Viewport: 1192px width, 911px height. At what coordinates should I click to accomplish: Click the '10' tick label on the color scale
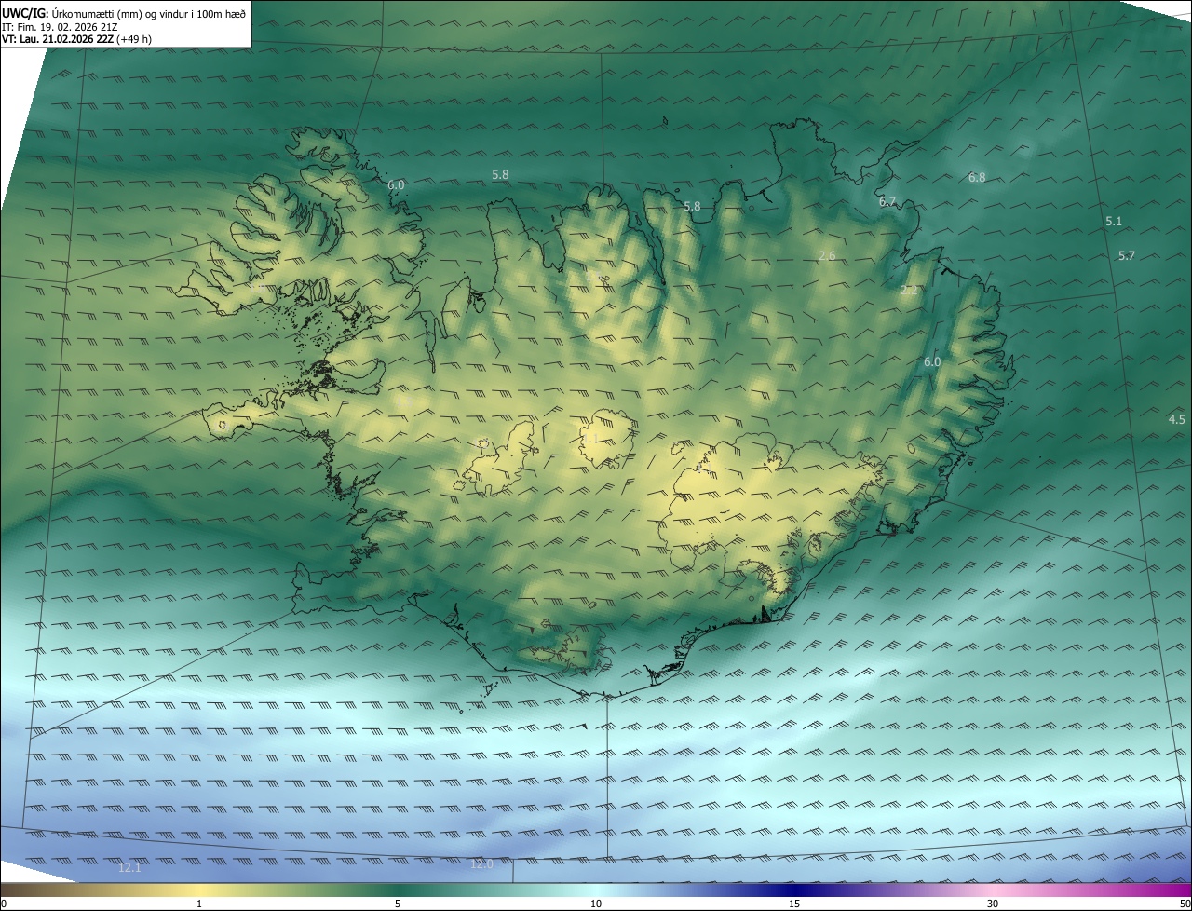pos(596,904)
